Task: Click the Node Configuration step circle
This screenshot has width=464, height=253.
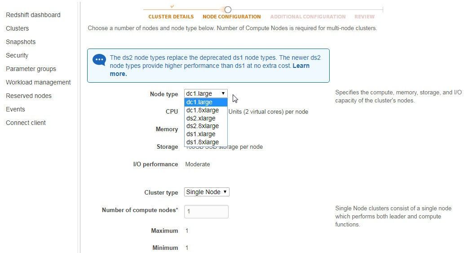Action: click(x=228, y=9)
